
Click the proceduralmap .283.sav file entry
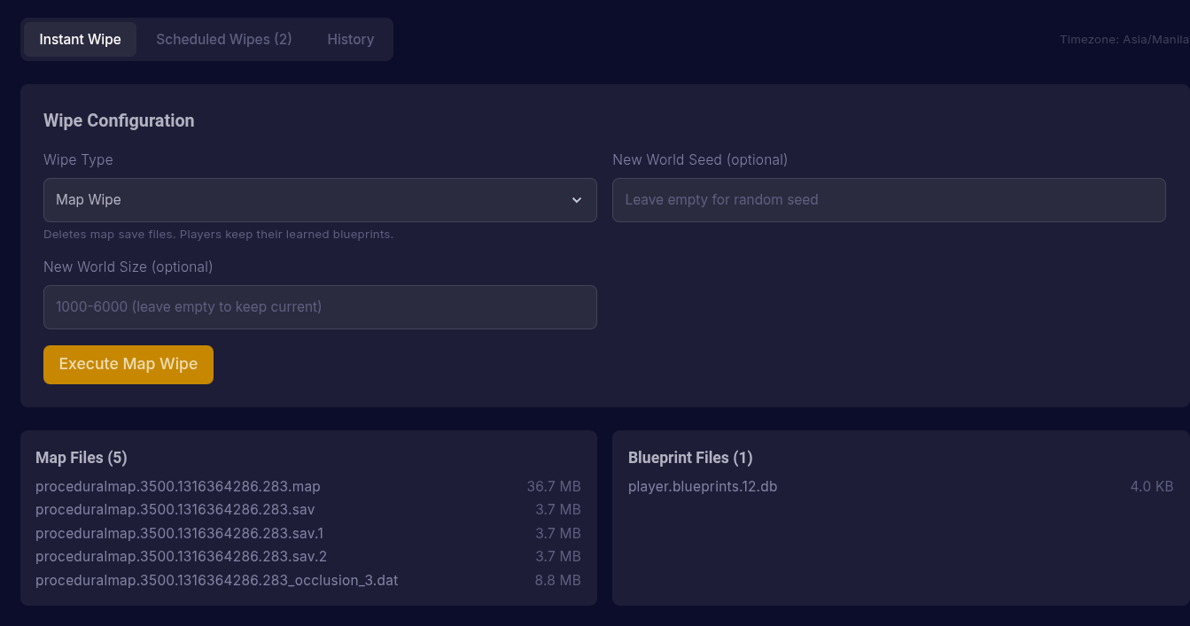click(175, 510)
